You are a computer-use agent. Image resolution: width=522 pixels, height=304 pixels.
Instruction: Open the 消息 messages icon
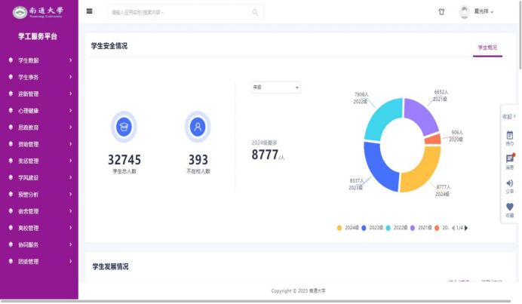510,162
